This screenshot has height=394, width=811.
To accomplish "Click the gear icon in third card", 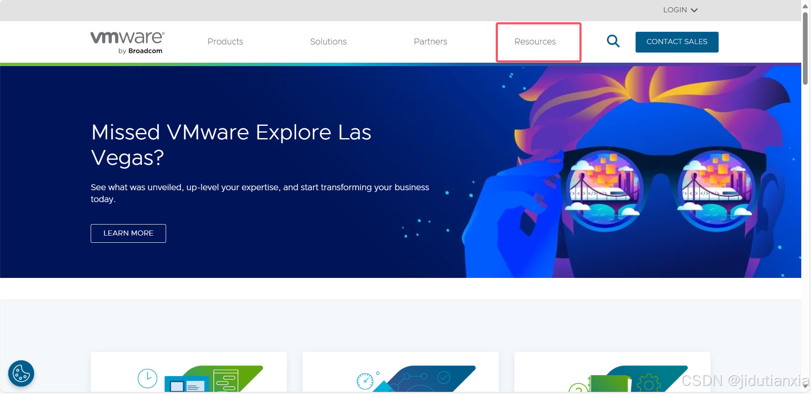I will click(648, 383).
